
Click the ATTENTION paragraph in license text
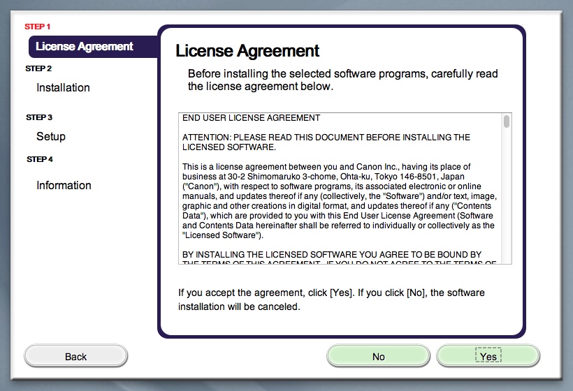[x=326, y=142]
